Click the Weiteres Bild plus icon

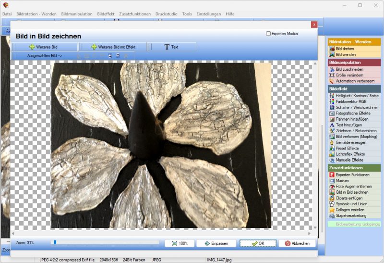(32, 47)
